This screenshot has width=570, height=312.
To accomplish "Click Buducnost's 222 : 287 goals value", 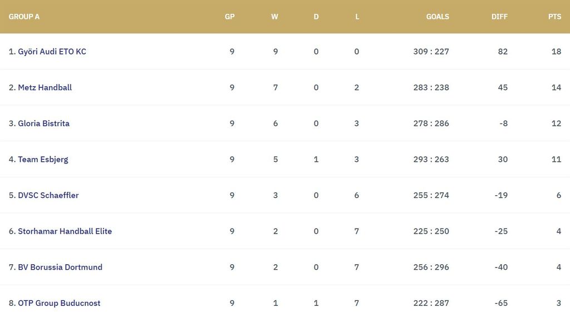I will point(431,303).
